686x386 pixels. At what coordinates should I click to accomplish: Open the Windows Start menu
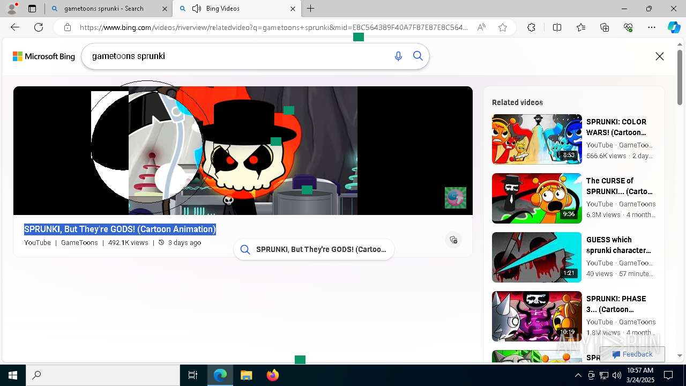click(13, 375)
